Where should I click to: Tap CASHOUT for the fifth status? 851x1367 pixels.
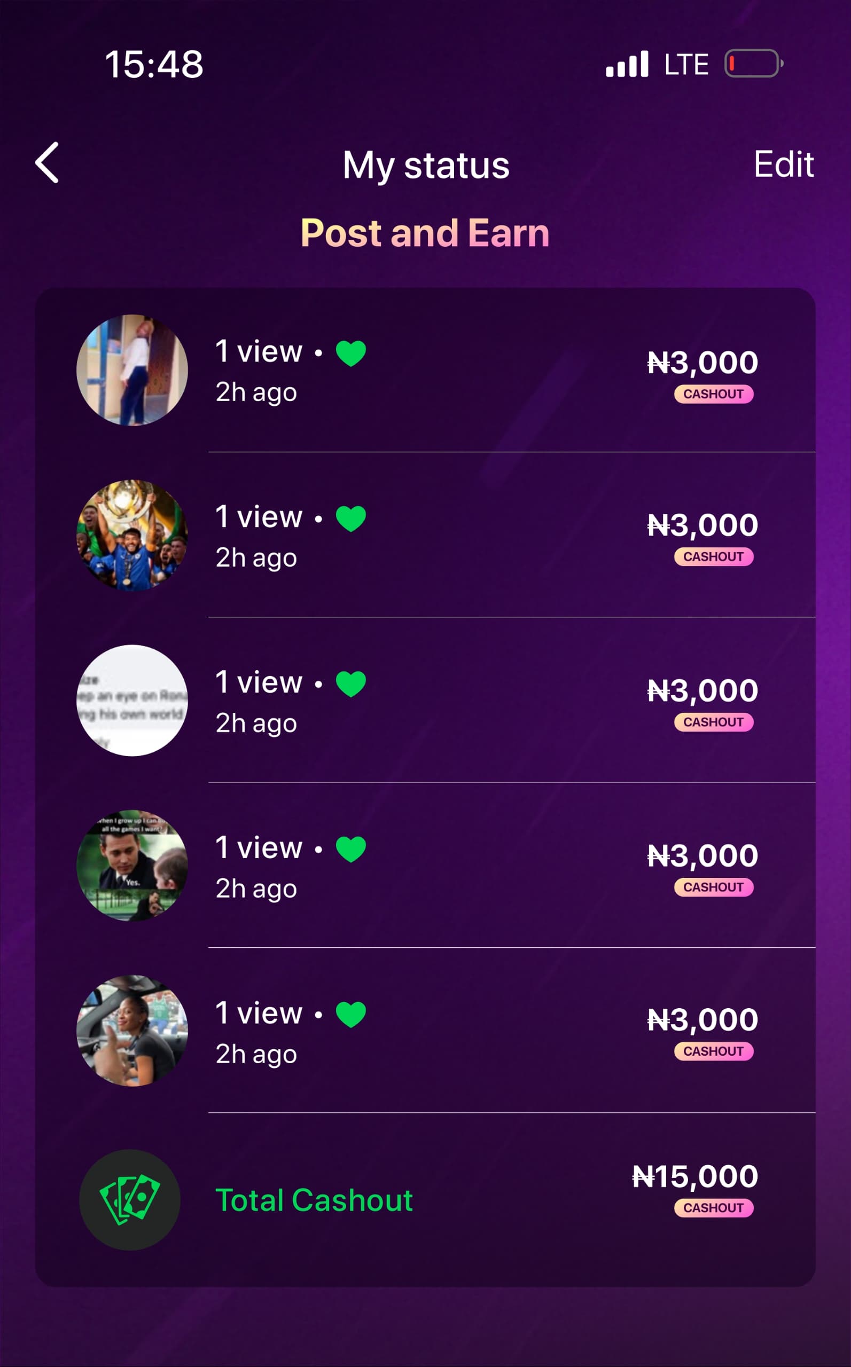point(714,1051)
